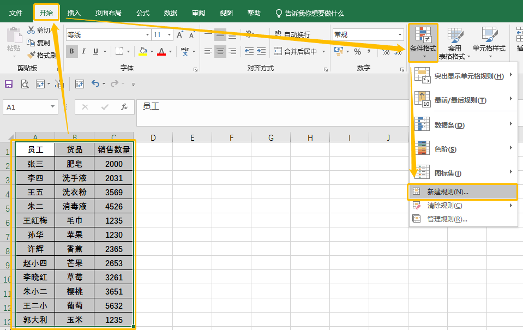Decrease font size with the smaller A
This screenshot has height=330, width=523.
coord(191,35)
